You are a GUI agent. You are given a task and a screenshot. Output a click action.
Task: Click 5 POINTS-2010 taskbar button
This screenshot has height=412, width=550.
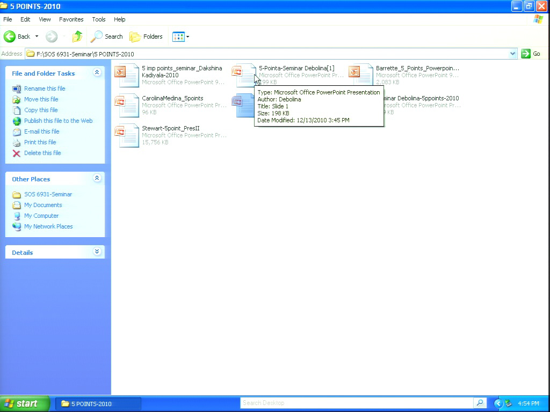click(x=98, y=404)
